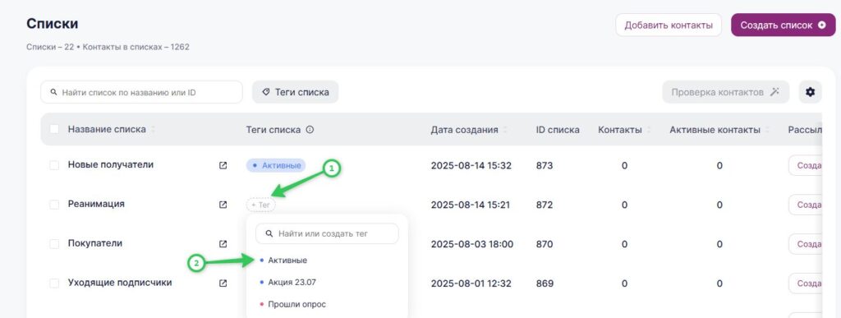Select the Реанимация row checkbox
The image size is (841, 318).
pos(54,205)
